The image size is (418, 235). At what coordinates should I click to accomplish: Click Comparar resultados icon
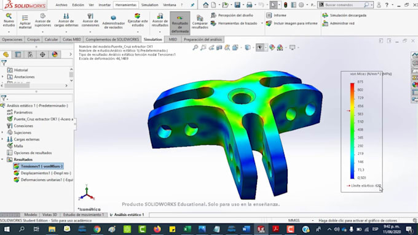click(x=200, y=22)
